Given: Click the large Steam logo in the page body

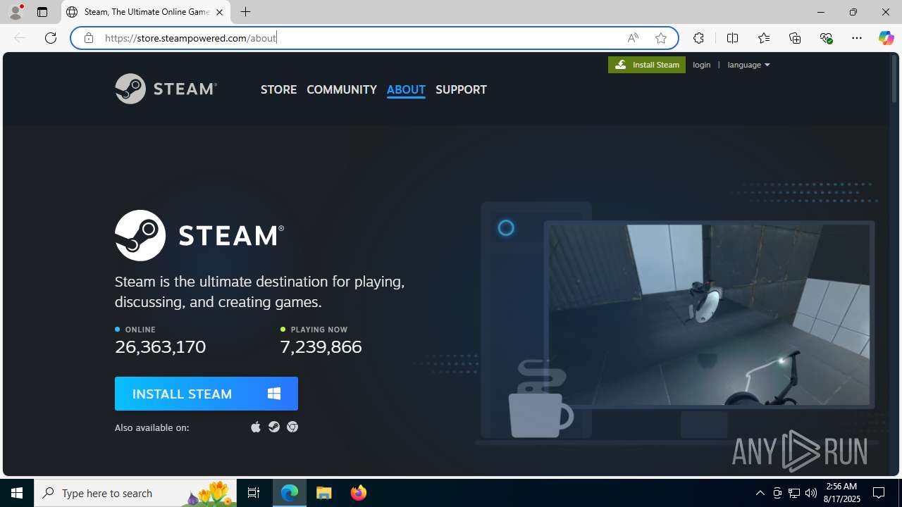Looking at the screenshot, I should [x=199, y=235].
